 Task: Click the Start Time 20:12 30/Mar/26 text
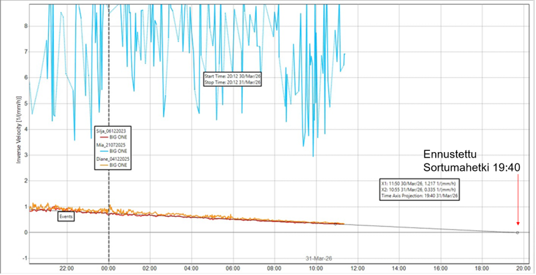coord(232,77)
